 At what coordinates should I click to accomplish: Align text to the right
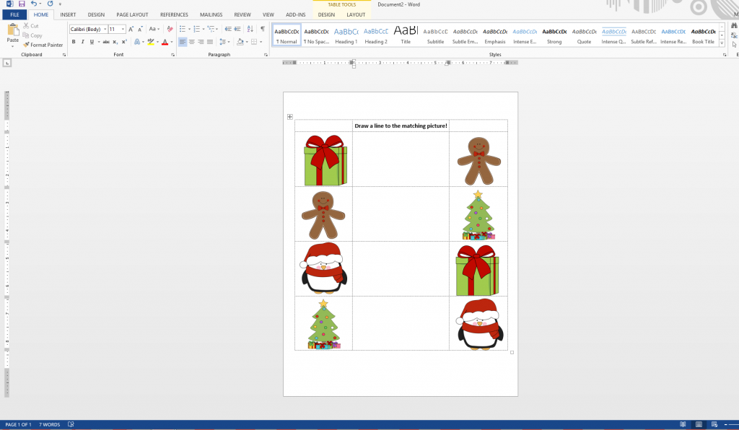(x=201, y=42)
